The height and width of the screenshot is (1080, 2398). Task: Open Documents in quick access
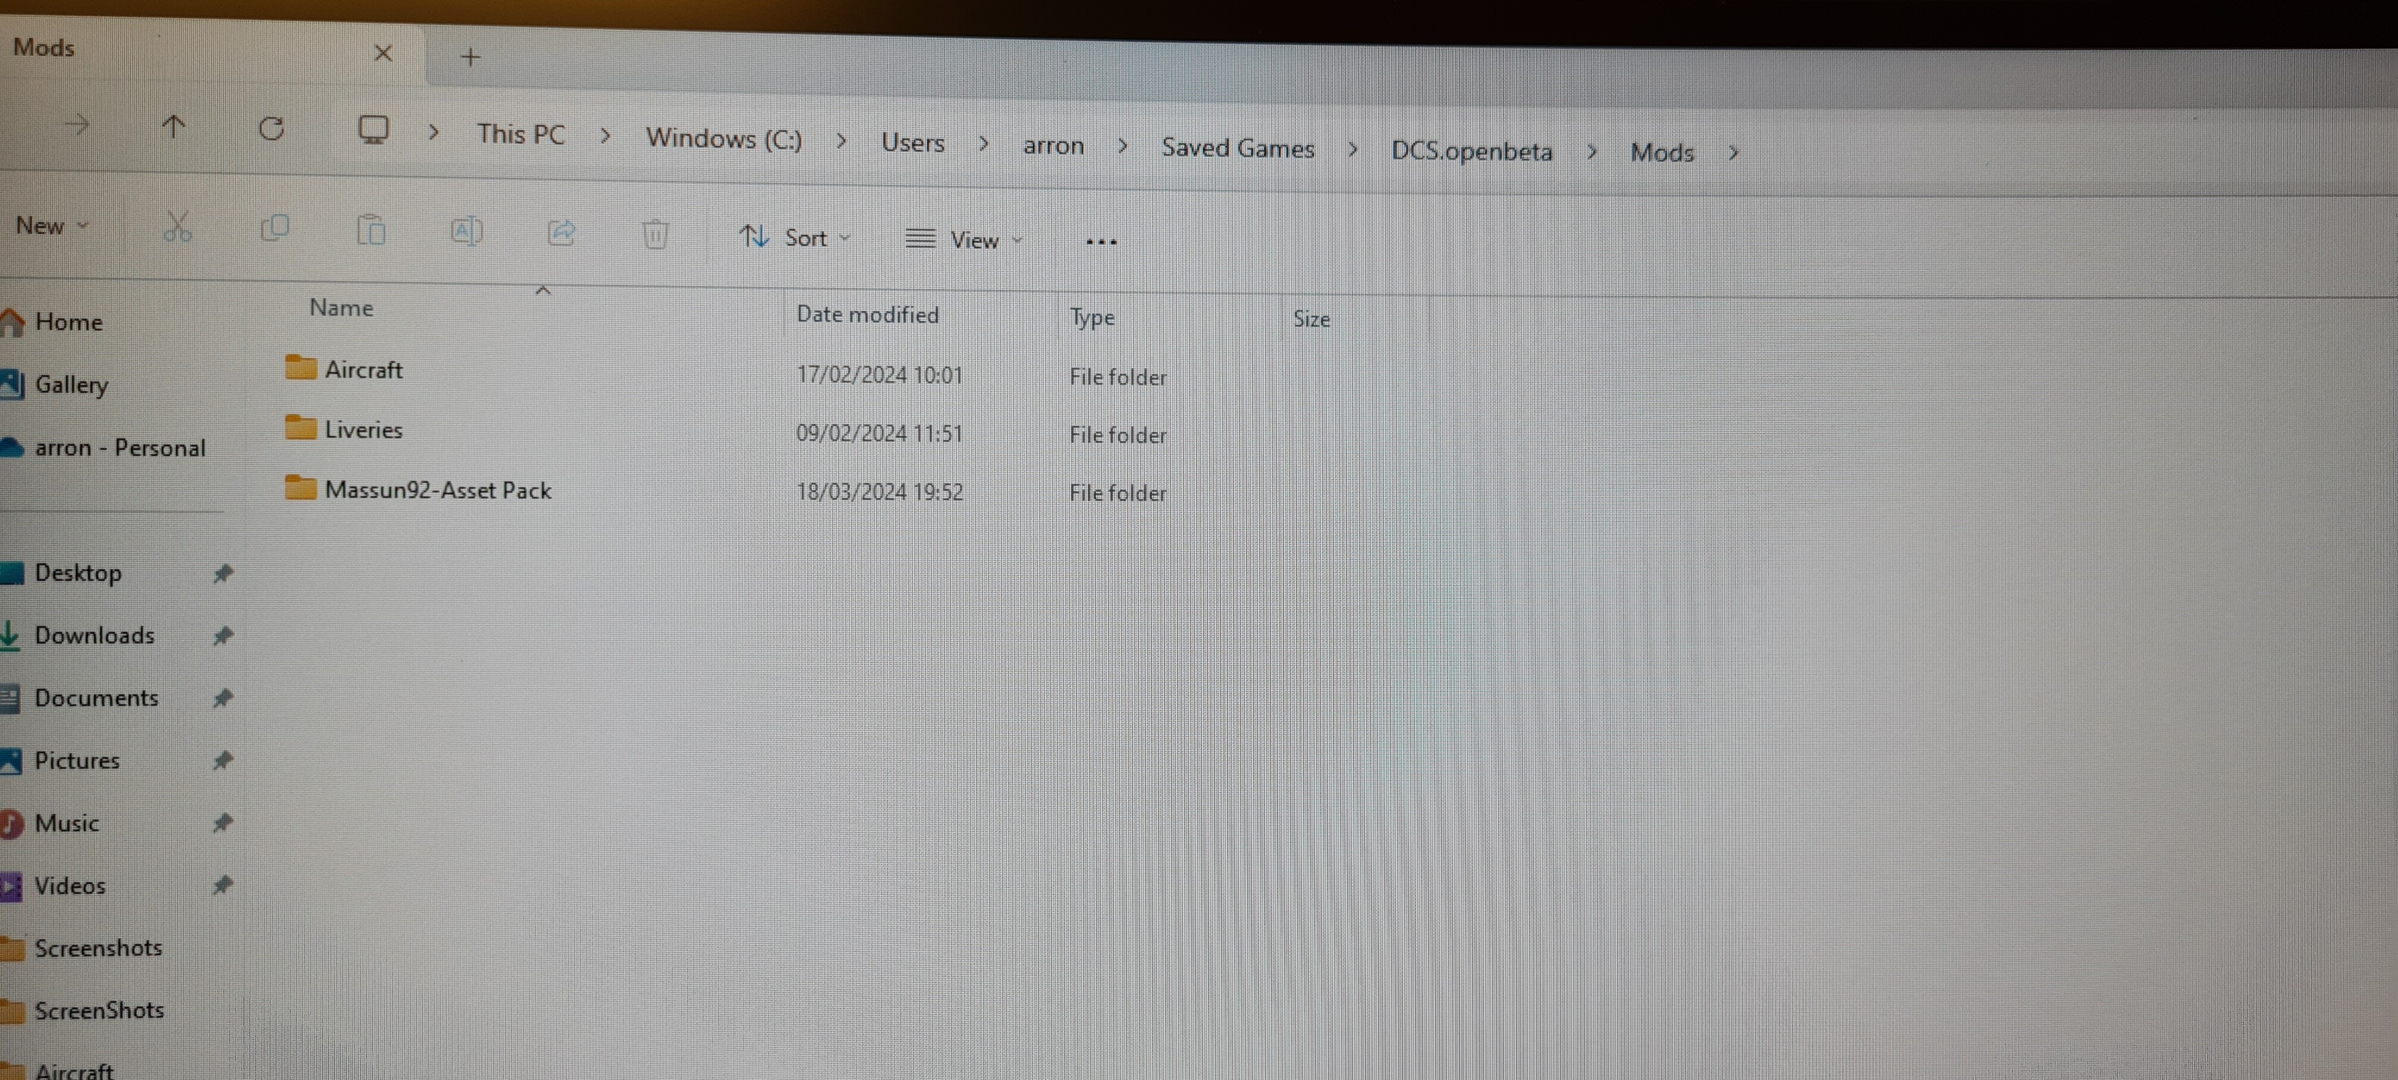[96, 698]
